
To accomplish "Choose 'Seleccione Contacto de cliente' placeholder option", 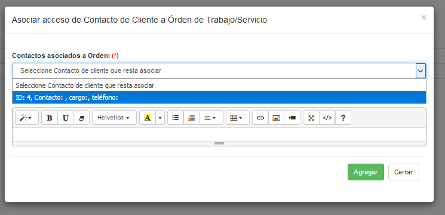I will [219, 85].
